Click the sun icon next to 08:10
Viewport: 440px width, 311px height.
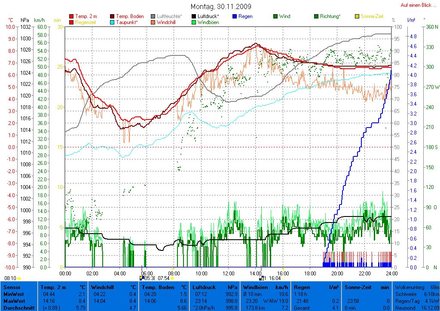click(x=20, y=278)
